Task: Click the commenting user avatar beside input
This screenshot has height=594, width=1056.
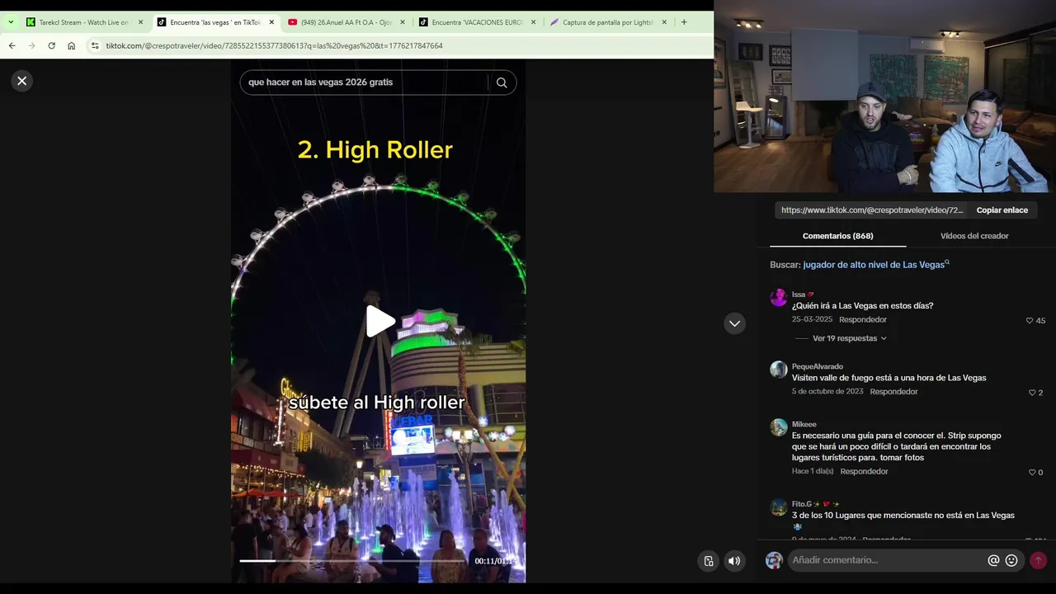Action: coord(774,561)
